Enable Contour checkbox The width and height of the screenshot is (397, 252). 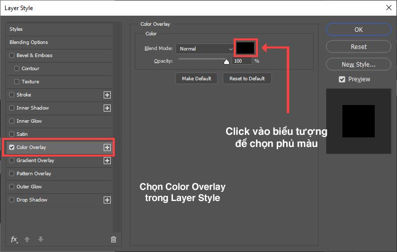coord(17,69)
